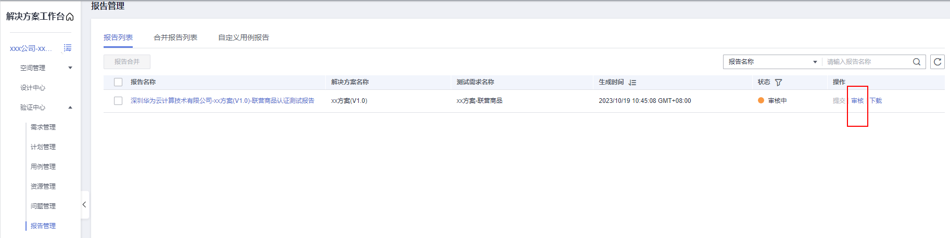950x238 pixels.
Task: Open 用例管理 in the sidebar
Action: tap(43, 167)
